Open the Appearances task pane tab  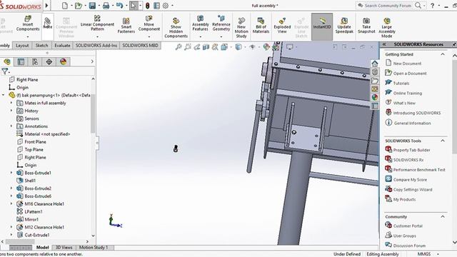click(375, 97)
